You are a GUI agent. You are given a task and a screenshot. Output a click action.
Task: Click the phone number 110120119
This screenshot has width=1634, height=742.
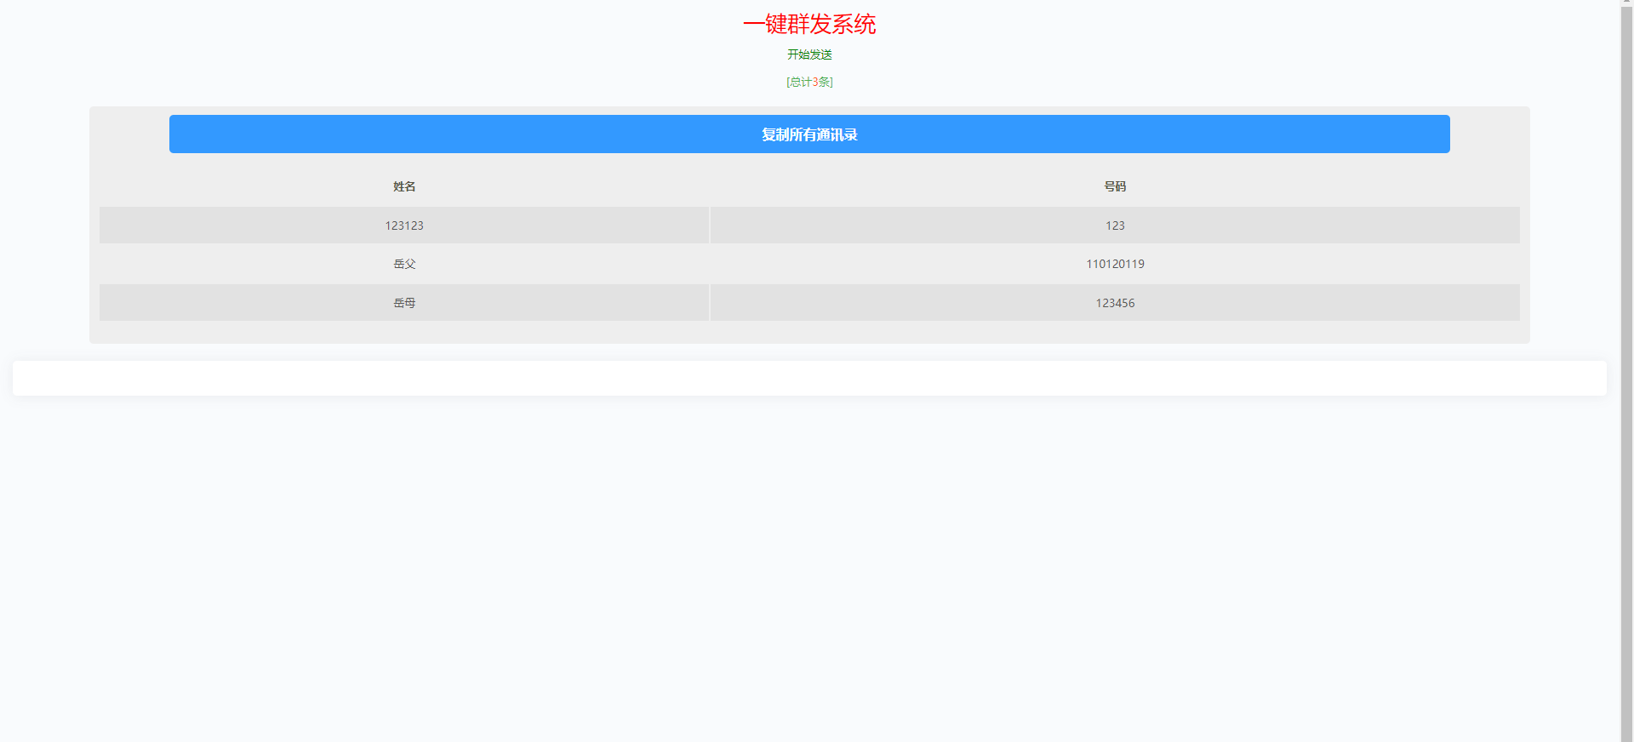tap(1115, 264)
